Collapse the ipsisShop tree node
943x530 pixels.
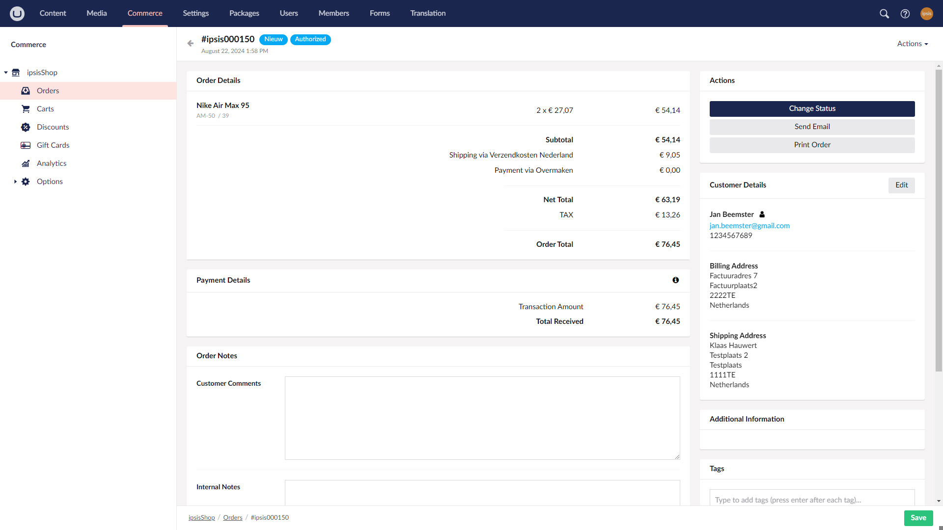6,72
